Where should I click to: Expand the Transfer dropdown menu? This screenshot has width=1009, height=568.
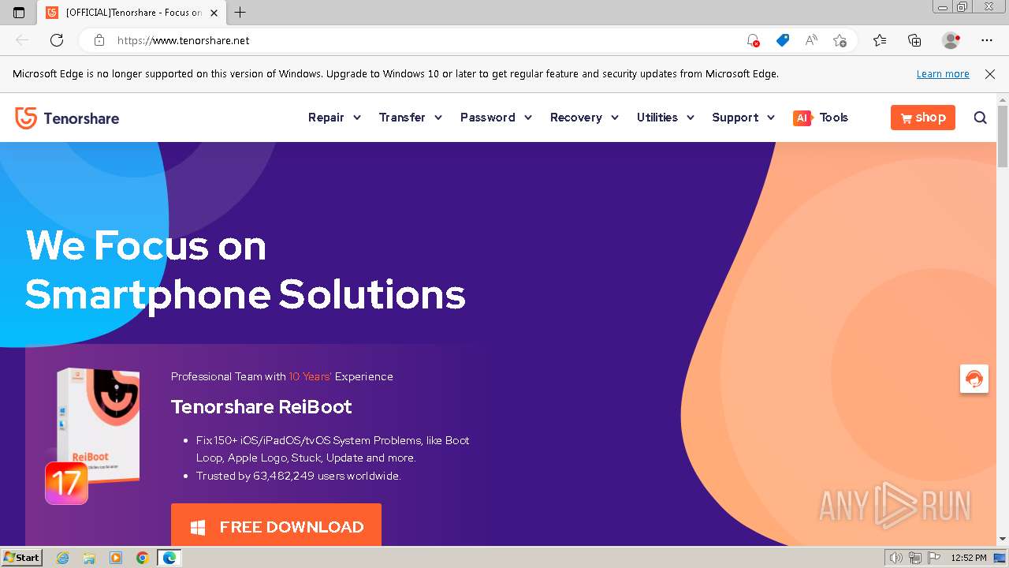click(410, 118)
